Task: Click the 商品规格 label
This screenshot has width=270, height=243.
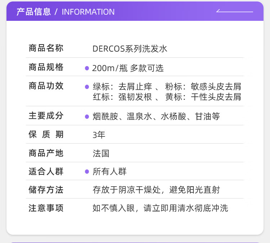Action: [x=46, y=67]
